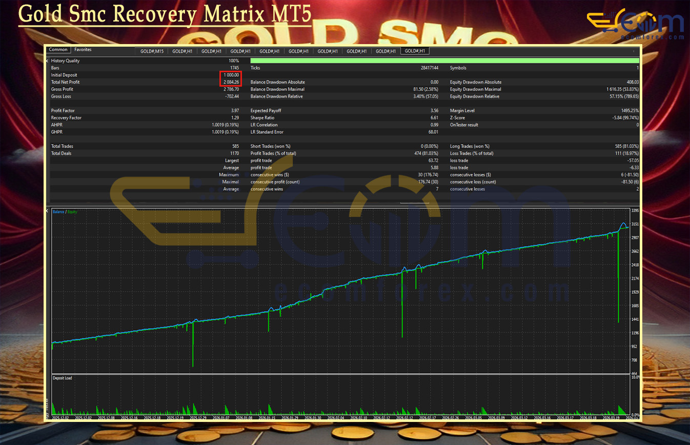Select the active rightmost GOLD#,H1 tab

[x=415, y=51]
